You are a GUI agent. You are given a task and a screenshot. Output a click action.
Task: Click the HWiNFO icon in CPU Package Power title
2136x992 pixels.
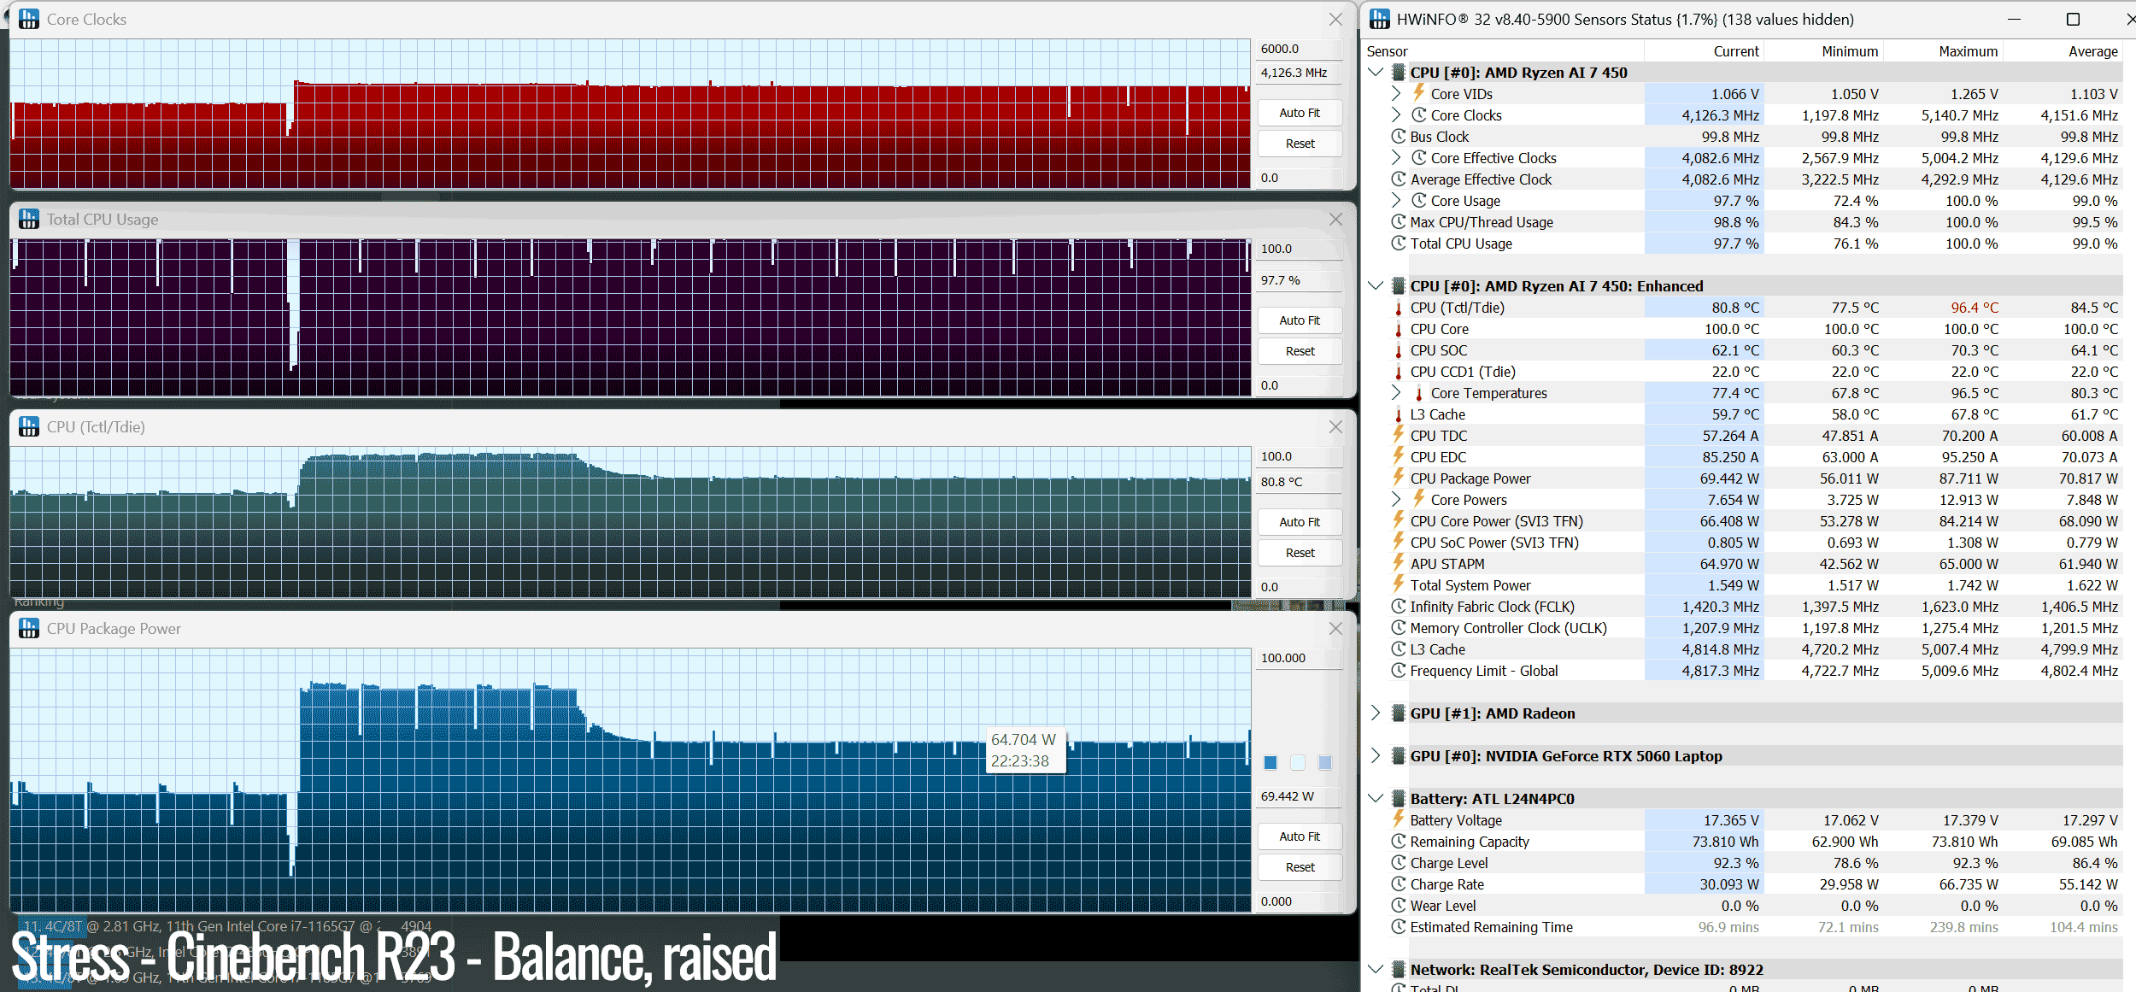tap(29, 628)
